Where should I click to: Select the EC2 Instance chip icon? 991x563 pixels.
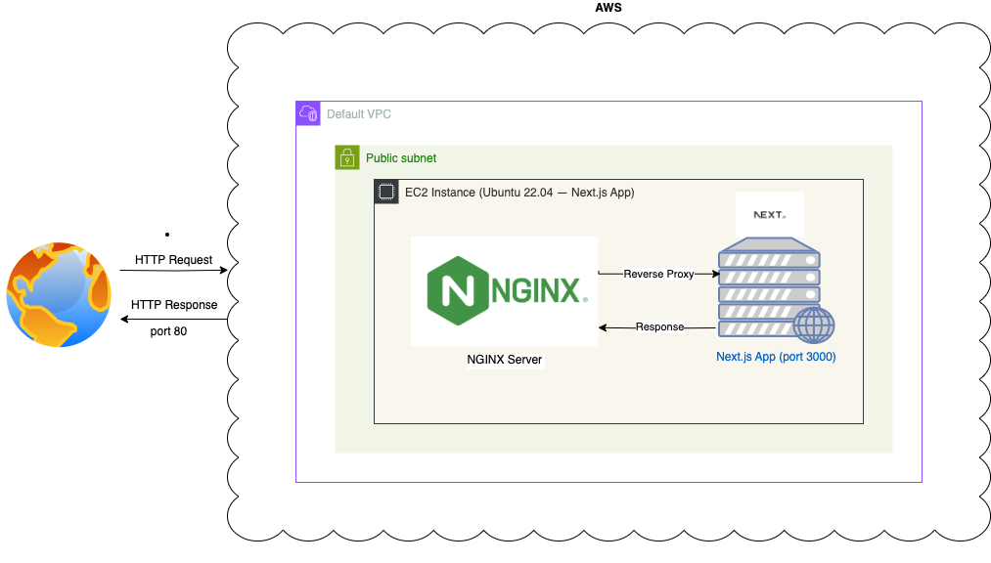385,192
